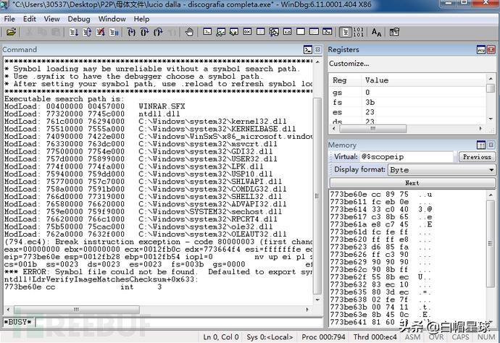Click the Font 'A' toolbar icon
The height and width of the screenshot is (343, 500).
point(377,32)
